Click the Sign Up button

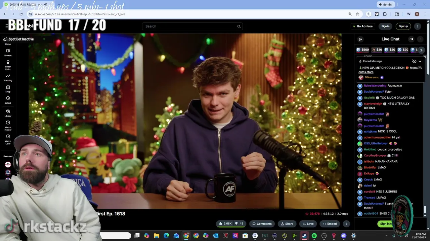tap(403, 26)
